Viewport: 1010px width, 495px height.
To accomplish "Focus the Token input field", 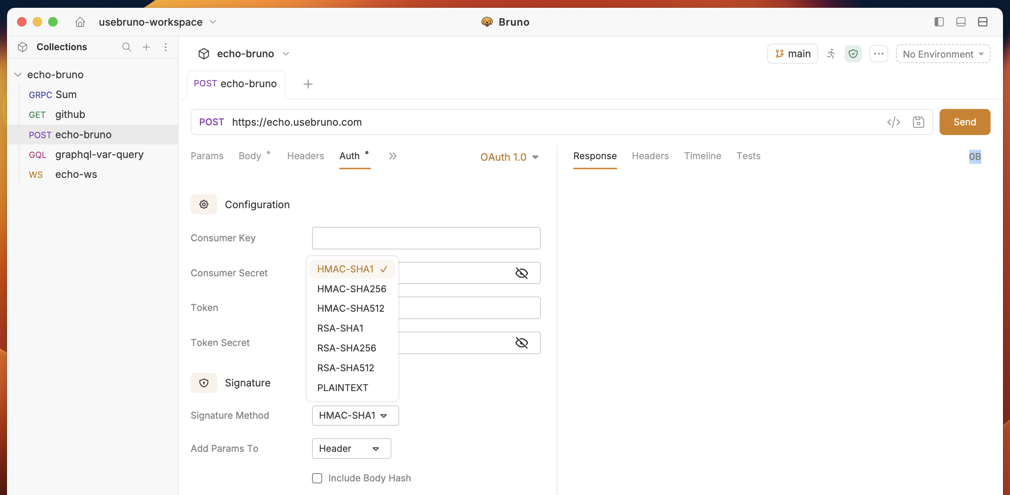I will coord(469,308).
